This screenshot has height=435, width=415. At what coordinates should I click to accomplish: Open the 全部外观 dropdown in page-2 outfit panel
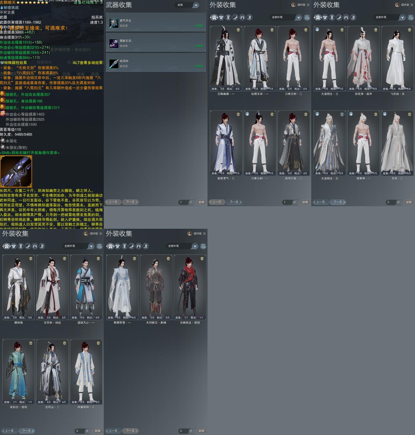point(390,17)
